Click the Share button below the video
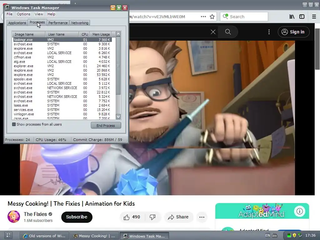The height and width of the screenshot is (240, 320). coord(178,217)
